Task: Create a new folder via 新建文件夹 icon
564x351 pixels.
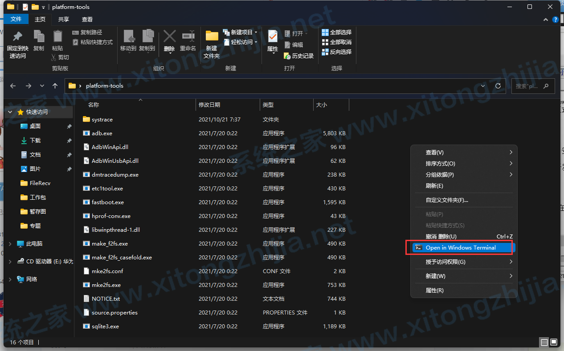Action: [211, 42]
